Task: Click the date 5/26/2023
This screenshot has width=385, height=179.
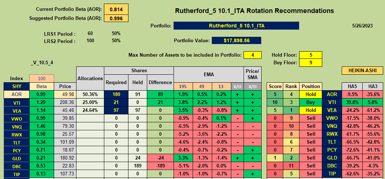Action: point(362,26)
